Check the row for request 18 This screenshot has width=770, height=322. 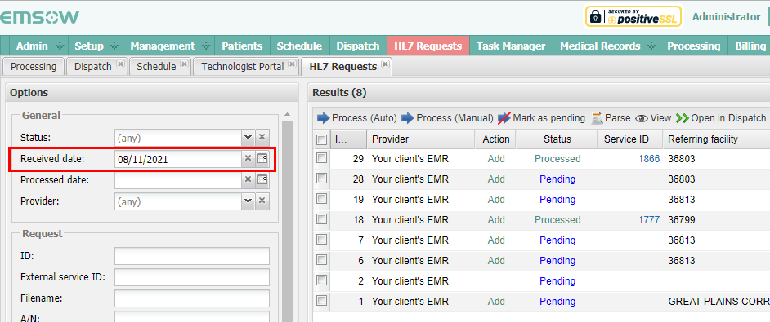point(322,219)
